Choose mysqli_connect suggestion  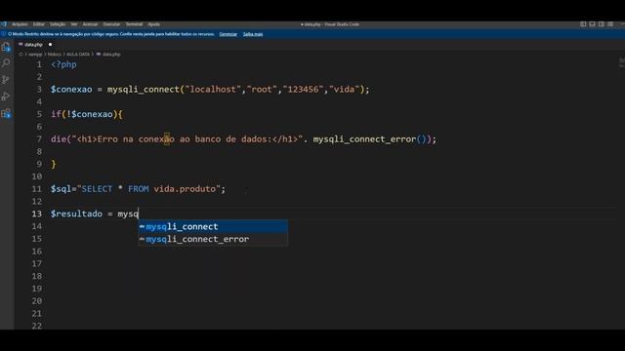[x=213, y=226]
